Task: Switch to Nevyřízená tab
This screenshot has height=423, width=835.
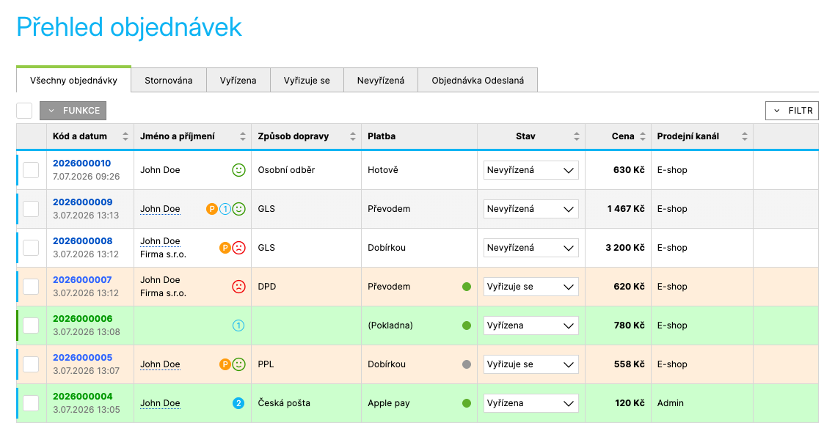Action: (x=381, y=81)
